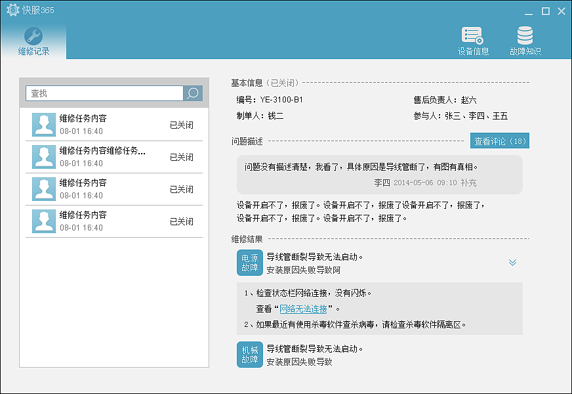Open 查看评论（18） comments button
This screenshot has height=394, width=572.
pyautogui.click(x=499, y=141)
